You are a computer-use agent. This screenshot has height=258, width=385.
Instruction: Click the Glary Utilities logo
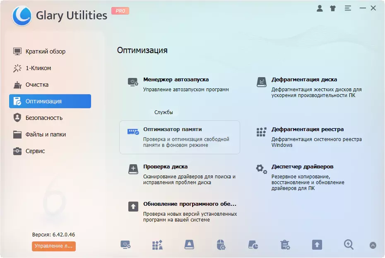[22, 16]
